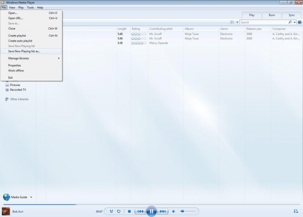This screenshot has height=217, width=303.
Task: Select Create playlist menu entry
Action: click(31, 36)
